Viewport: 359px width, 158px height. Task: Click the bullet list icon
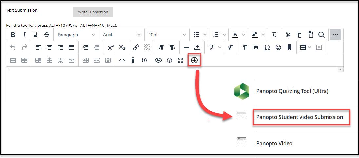coord(197,35)
